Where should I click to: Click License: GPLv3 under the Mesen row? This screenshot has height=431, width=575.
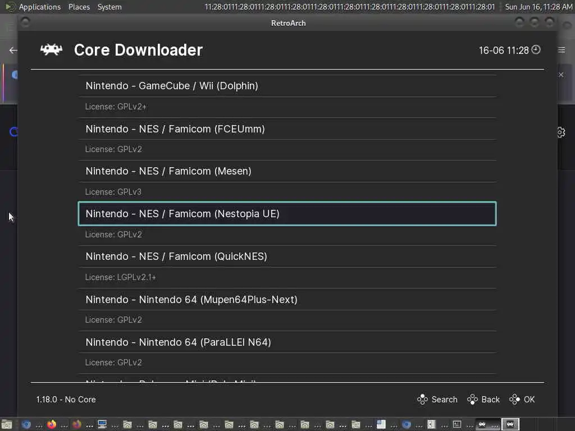(x=113, y=192)
